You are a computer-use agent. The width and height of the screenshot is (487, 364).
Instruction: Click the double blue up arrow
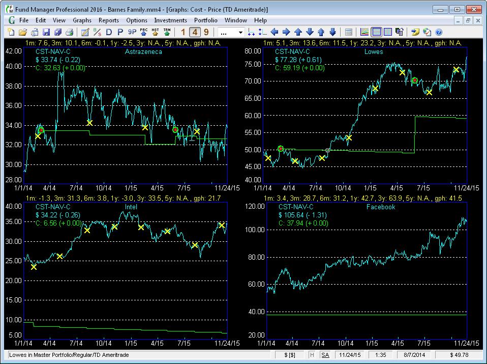click(321, 32)
